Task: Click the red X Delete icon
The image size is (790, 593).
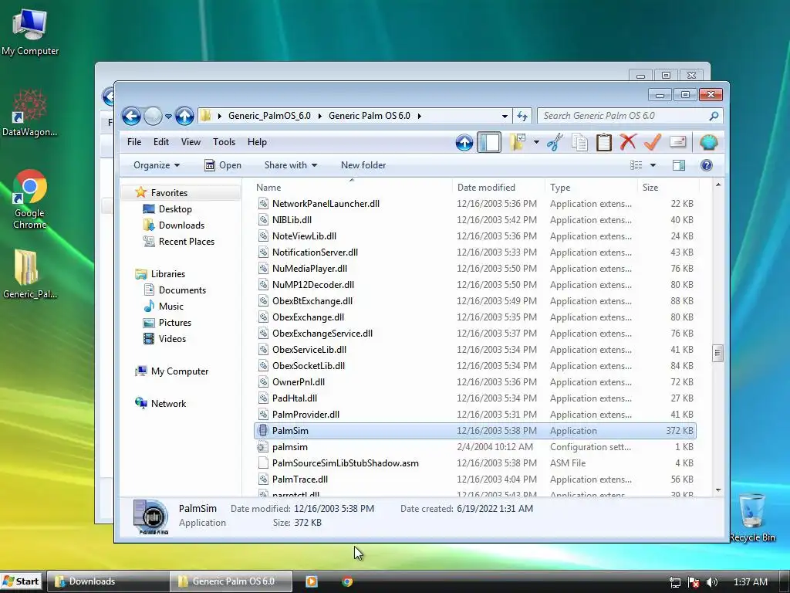Action: tap(628, 142)
